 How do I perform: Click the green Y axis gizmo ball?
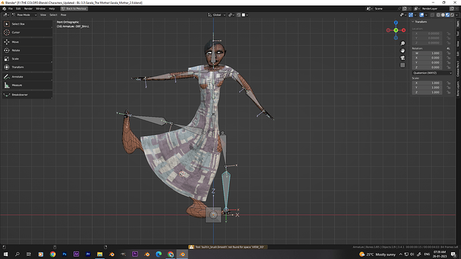coord(396,30)
